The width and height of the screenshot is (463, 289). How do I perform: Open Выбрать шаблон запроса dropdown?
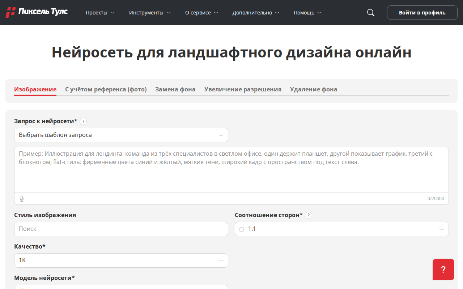pyautogui.click(x=121, y=135)
